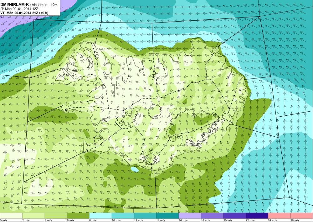Pick the turquoise 10–12 m/s legend swatch
Viewport: 313px width, 222px height.
[x=123, y=216]
